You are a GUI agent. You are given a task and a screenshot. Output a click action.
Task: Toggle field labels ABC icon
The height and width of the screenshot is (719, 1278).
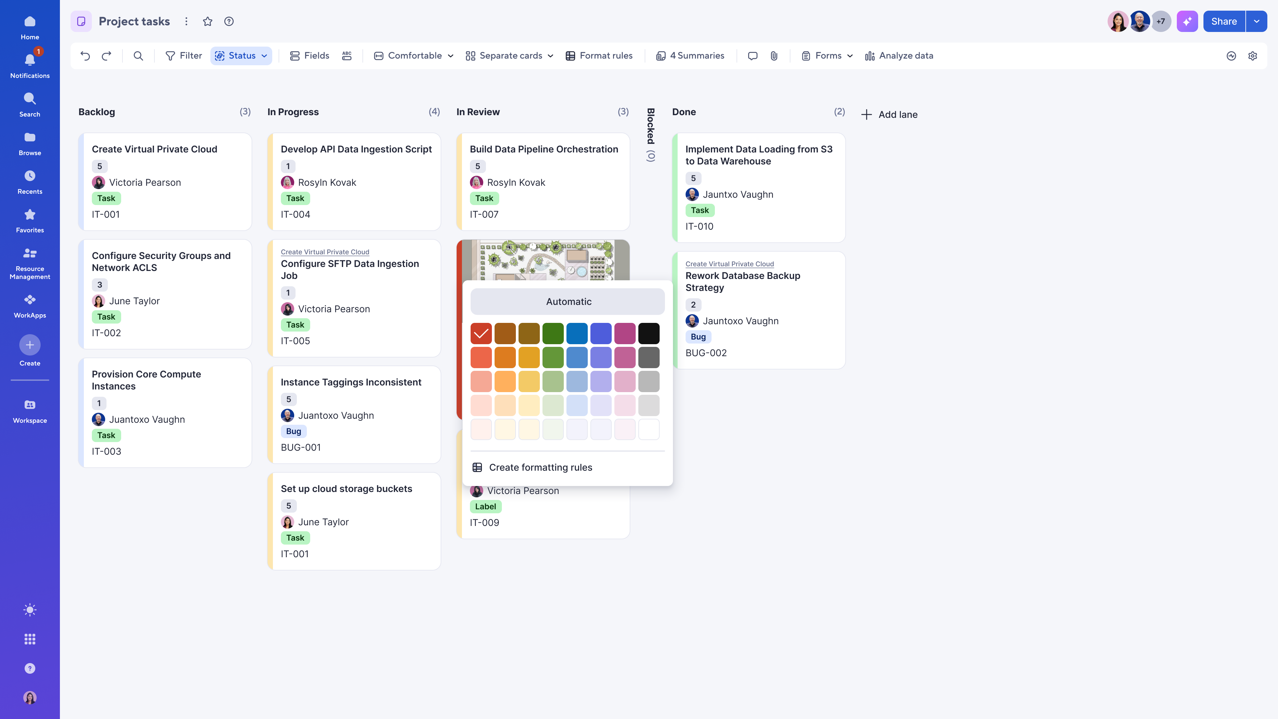347,56
